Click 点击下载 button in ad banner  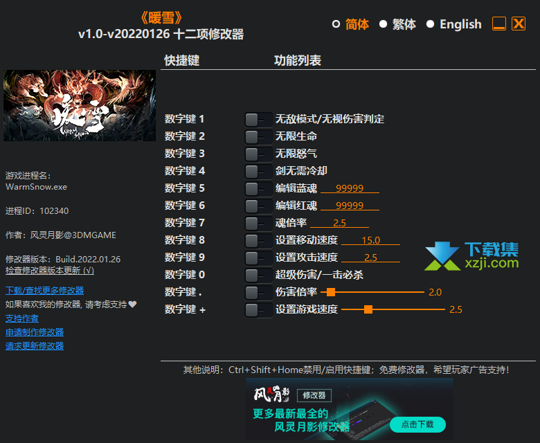417,424
